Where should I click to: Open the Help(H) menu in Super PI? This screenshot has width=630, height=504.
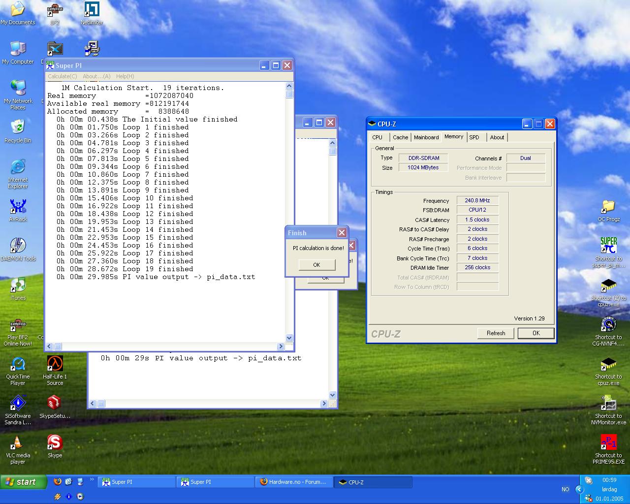125,76
